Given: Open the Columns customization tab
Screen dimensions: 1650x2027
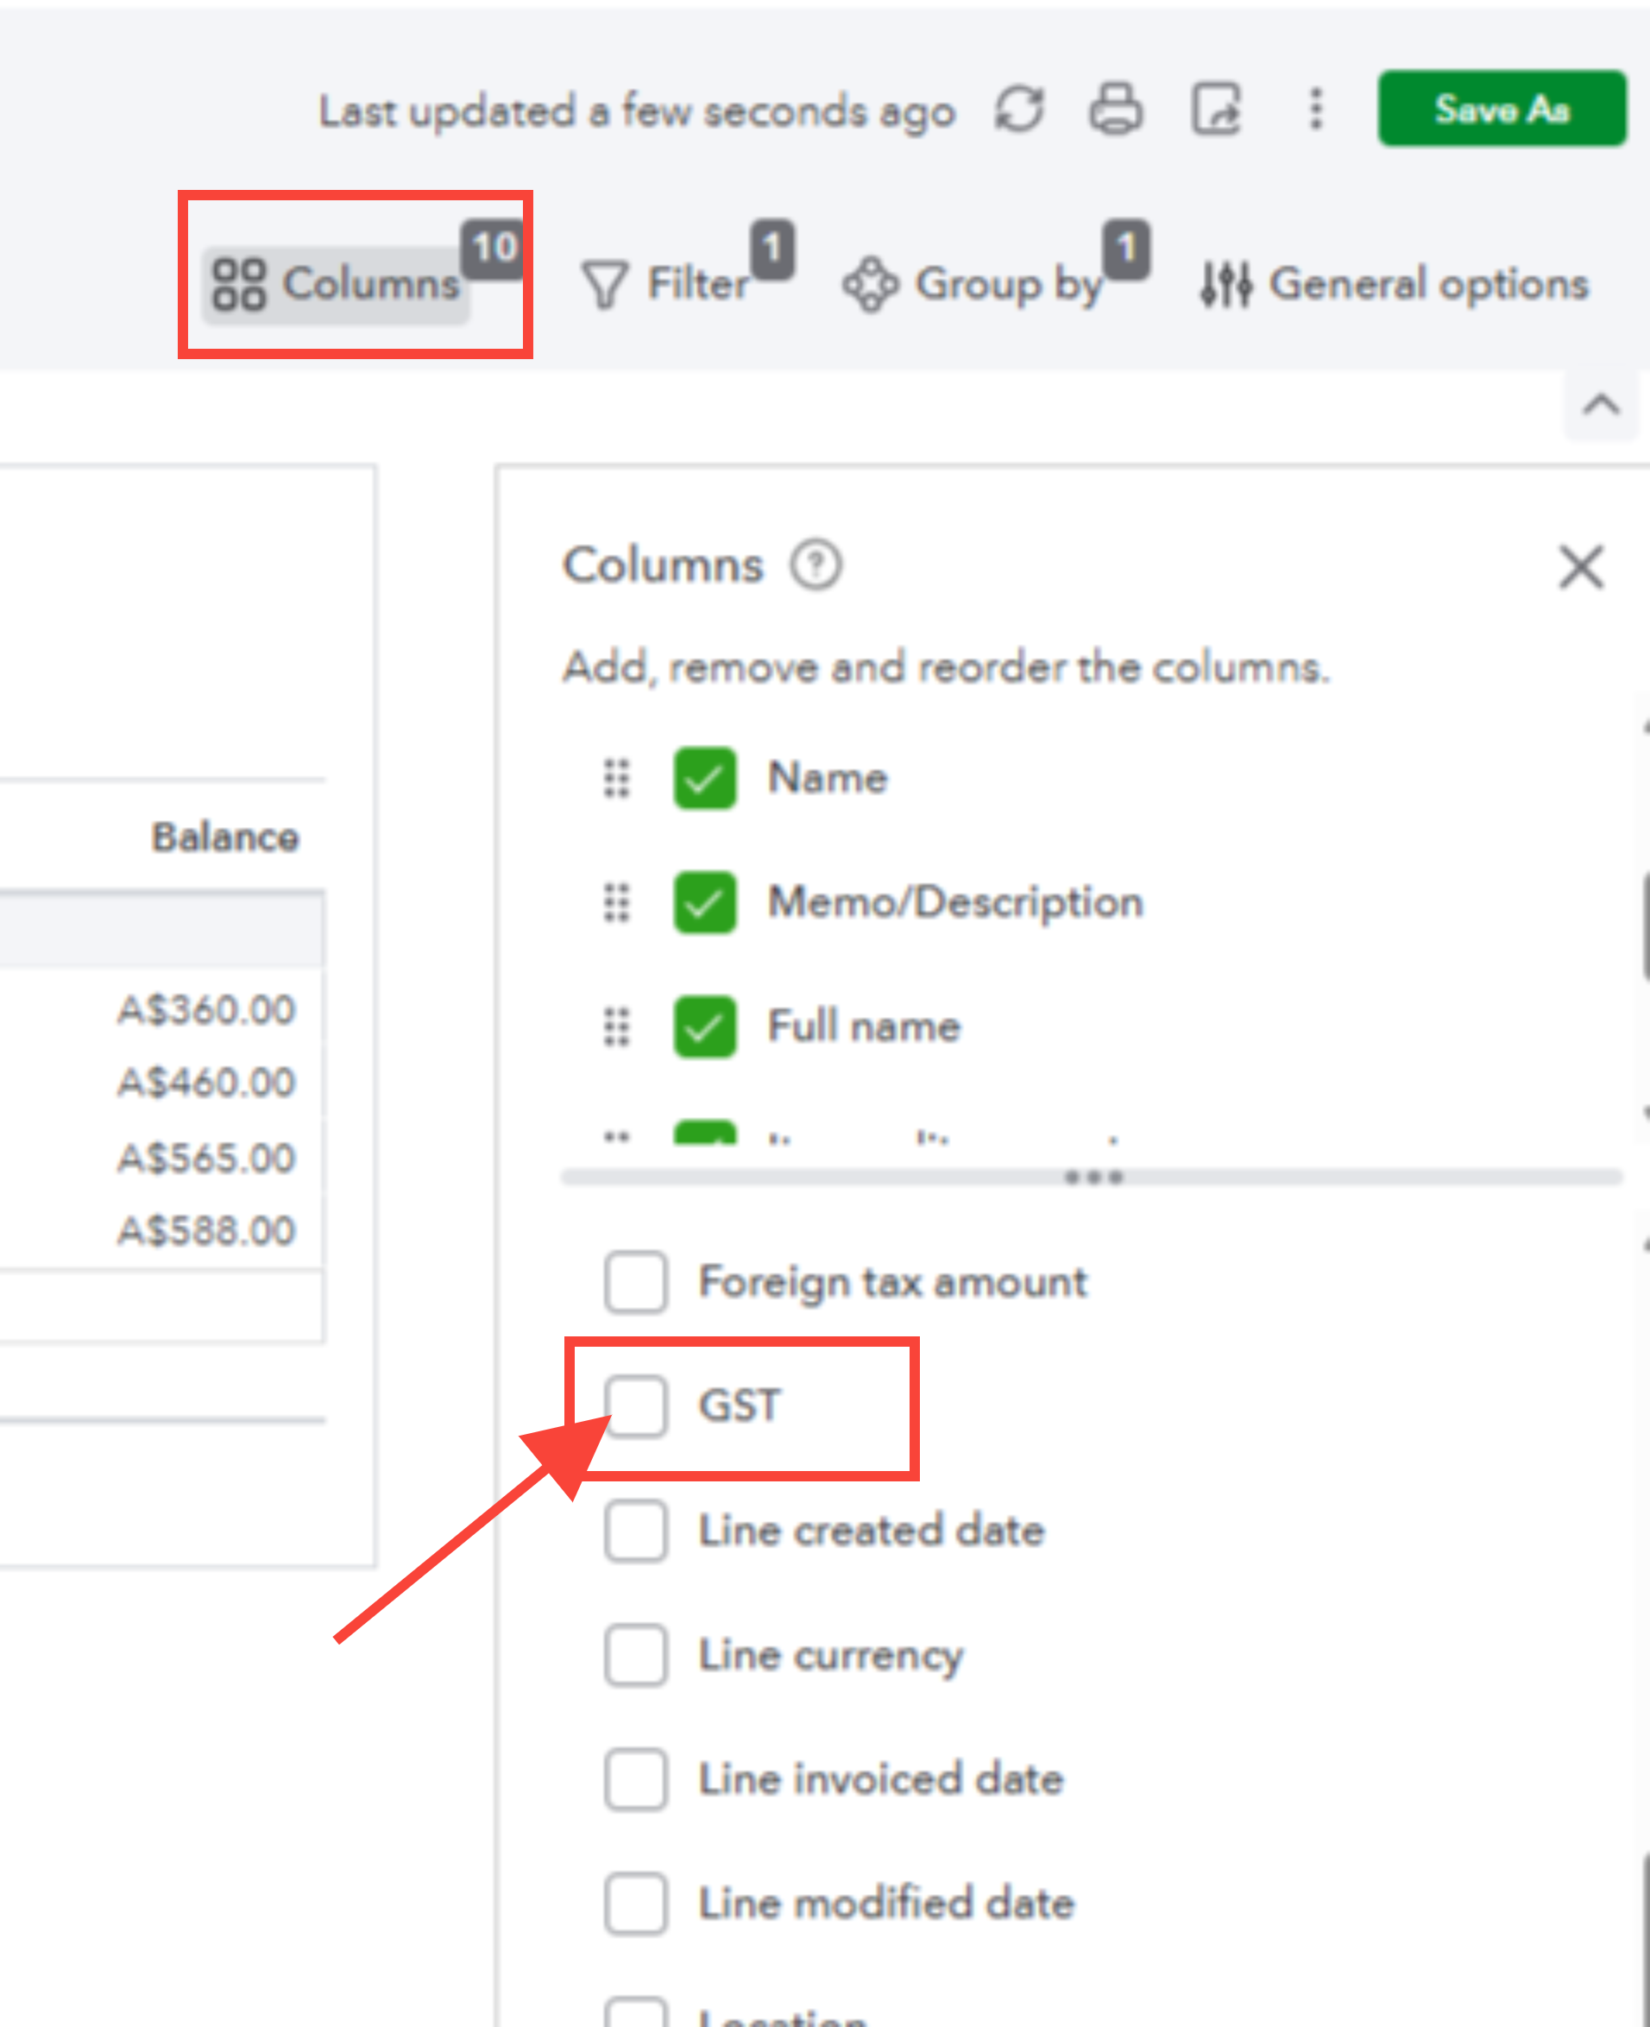Looking at the screenshot, I should (337, 283).
